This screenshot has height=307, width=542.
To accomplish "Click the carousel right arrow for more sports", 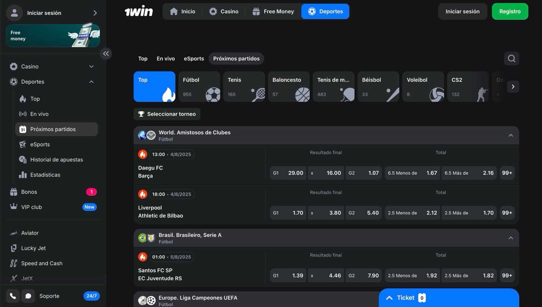I will [x=513, y=86].
